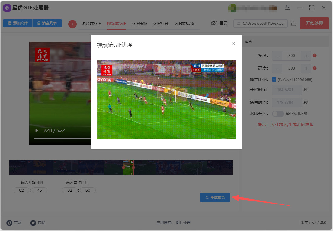The height and width of the screenshot is (231, 333).
Task: Open the settings sliders icon in title bar
Action: (x=287, y=8)
